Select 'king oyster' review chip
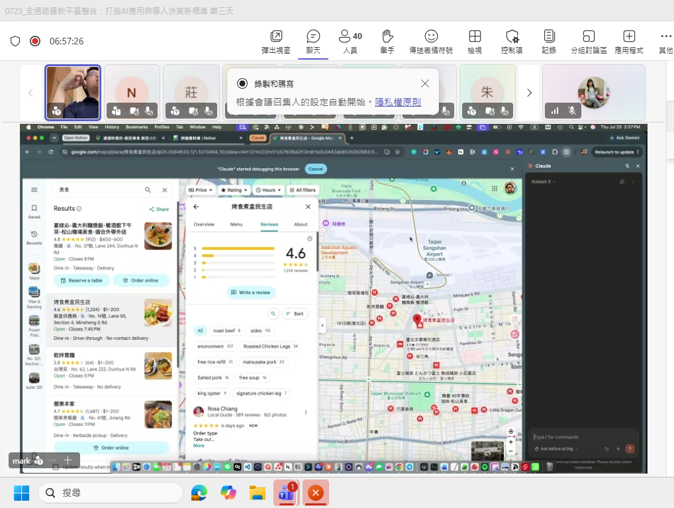Screen dimensions: 674x508 point(211,393)
